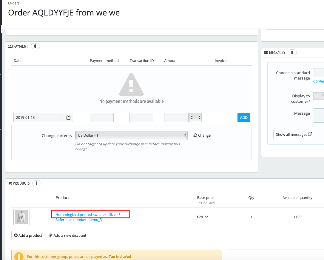Click the Change currency button

coord(202,136)
